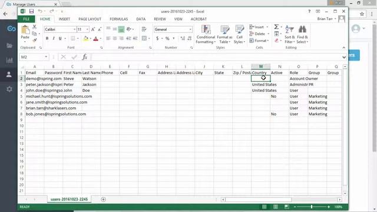
Task: Click the Brian Tarr account name
Action: click(x=325, y=19)
